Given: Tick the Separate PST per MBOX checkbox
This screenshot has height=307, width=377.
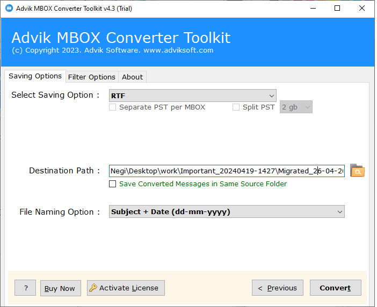Looking at the screenshot, I should pyautogui.click(x=113, y=107).
